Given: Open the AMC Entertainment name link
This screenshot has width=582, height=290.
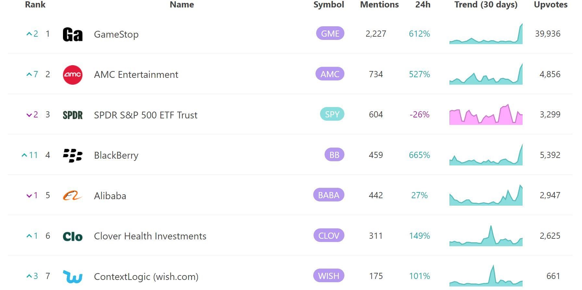Looking at the screenshot, I should (136, 75).
